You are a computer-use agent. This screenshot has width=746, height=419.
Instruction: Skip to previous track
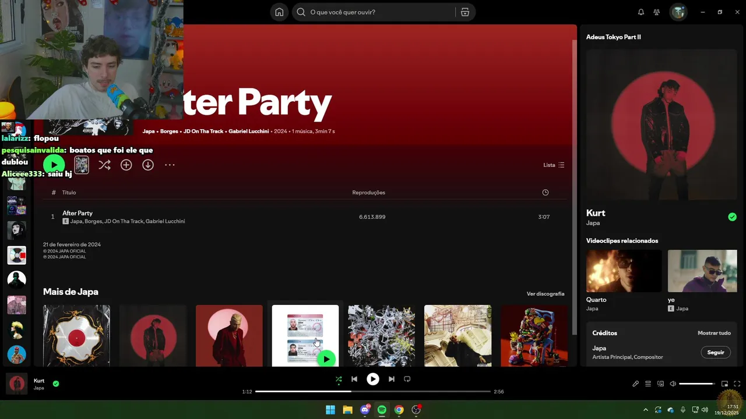tap(354, 379)
